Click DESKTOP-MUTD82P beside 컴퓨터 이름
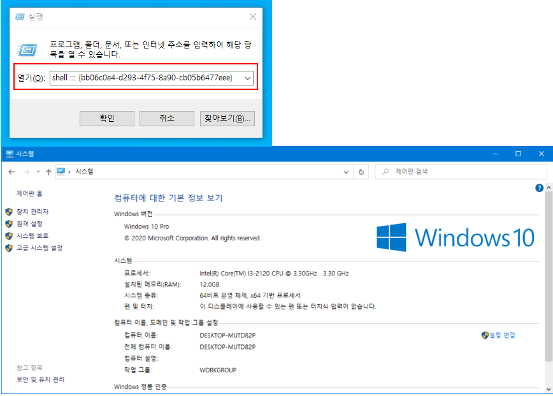The image size is (553, 396). point(227,335)
